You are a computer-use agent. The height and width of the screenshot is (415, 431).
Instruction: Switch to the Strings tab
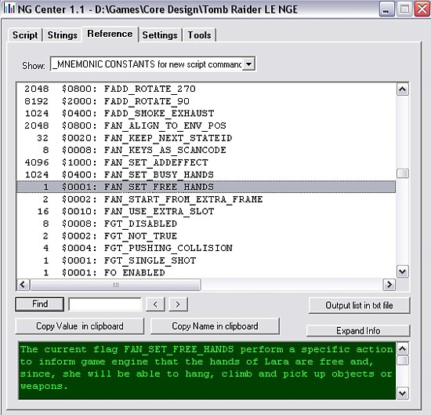(63, 35)
